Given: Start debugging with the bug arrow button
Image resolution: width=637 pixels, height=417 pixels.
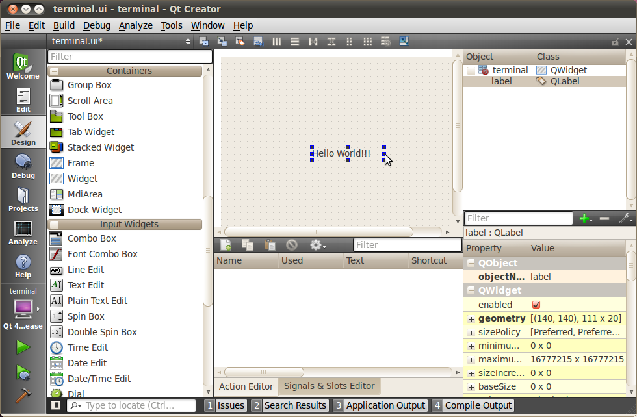Looking at the screenshot, I should (x=23, y=372).
